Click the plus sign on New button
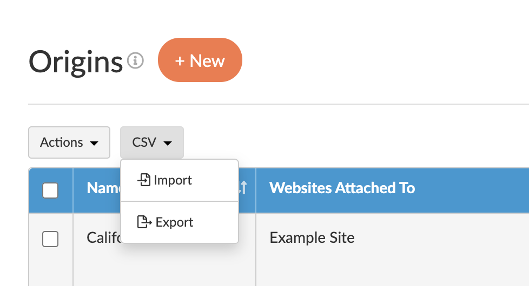This screenshot has height=286, width=529. point(180,60)
